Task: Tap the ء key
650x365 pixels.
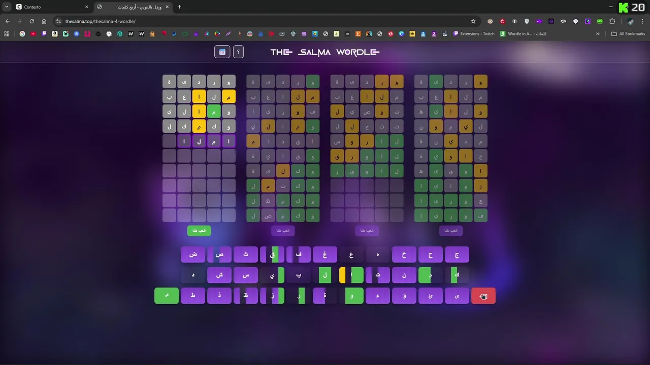Action: tap(378, 296)
